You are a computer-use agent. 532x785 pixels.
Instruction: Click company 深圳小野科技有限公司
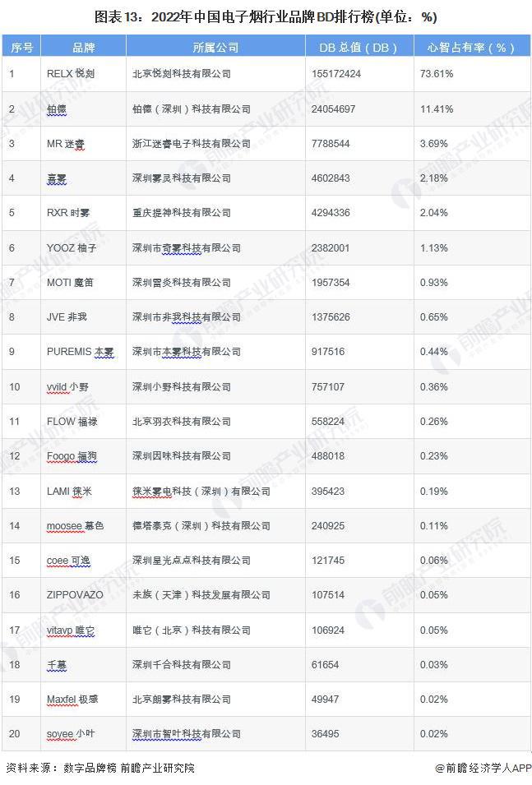pyautogui.click(x=182, y=387)
